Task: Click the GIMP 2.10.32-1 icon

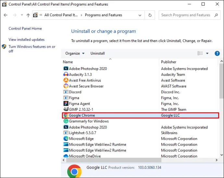Action: pos(66,109)
